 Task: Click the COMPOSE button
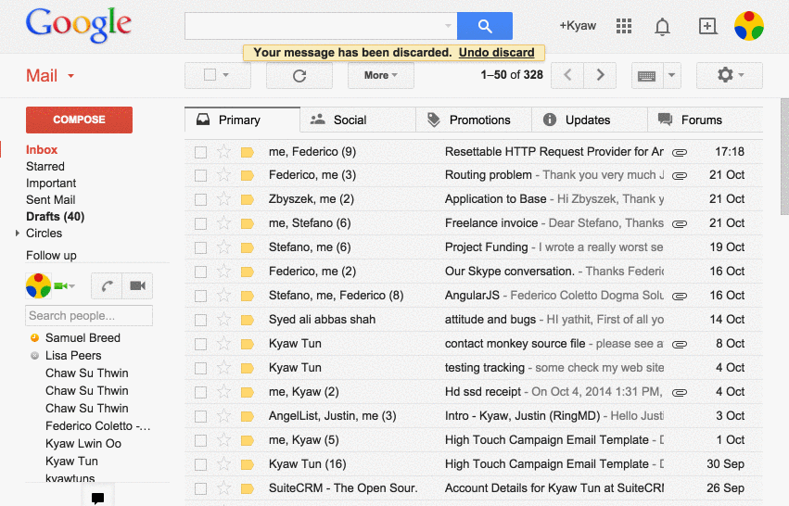coord(79,120)
